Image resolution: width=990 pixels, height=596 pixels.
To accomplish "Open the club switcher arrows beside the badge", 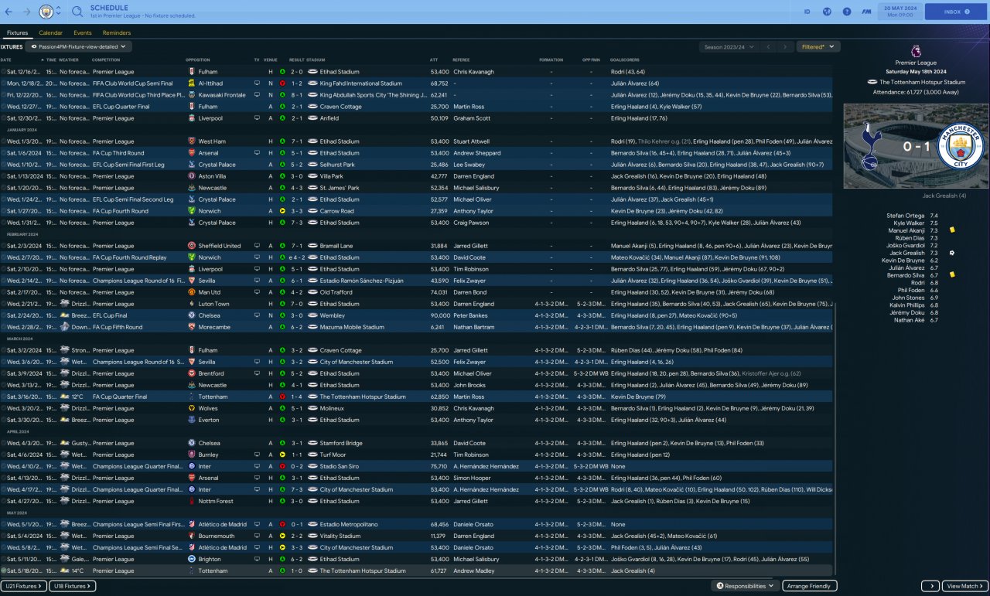I will (x=59, y=12).
